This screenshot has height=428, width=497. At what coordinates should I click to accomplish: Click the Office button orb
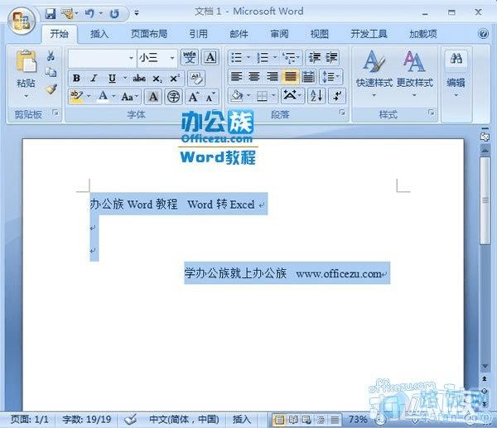coord(22,22)
